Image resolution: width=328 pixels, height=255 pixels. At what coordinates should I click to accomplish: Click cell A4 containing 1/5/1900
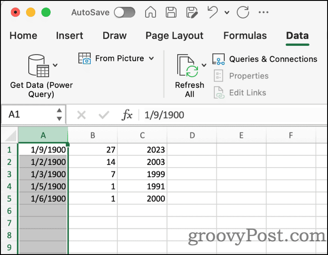[x=43, y=186]
